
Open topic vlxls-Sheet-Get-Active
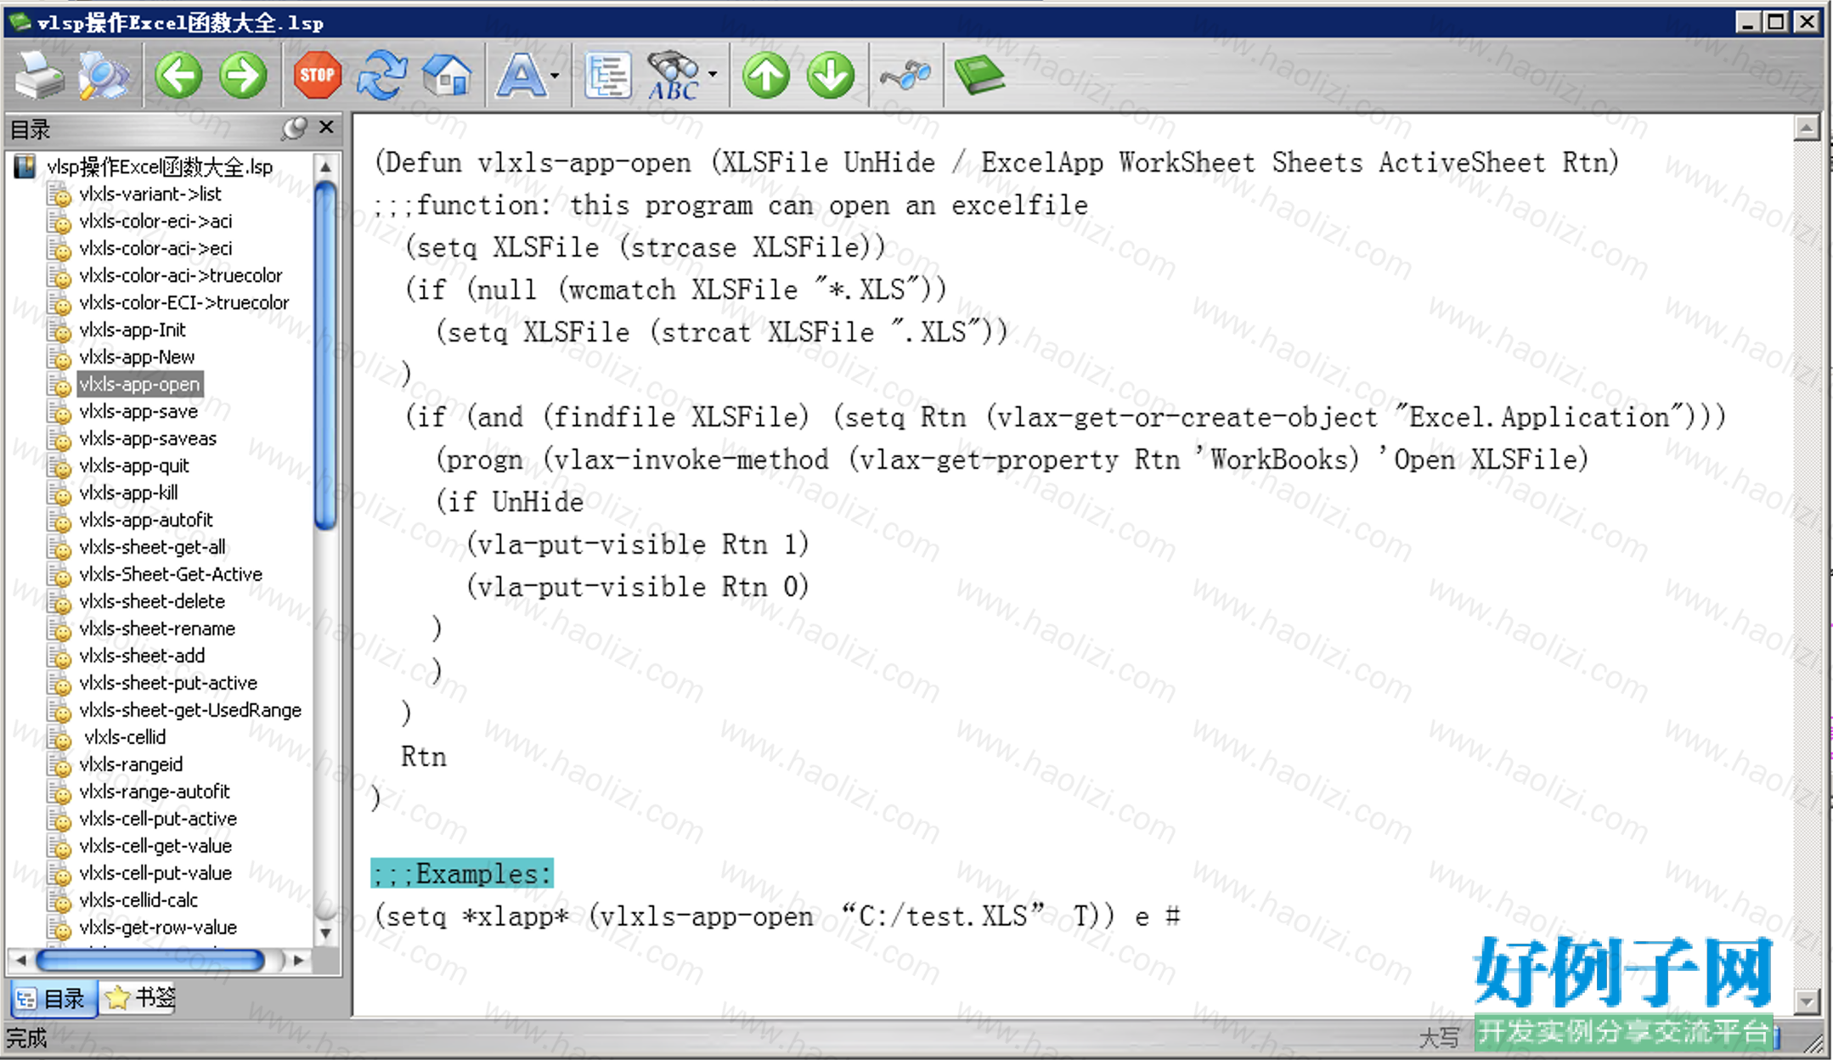(x=171, y=574)
